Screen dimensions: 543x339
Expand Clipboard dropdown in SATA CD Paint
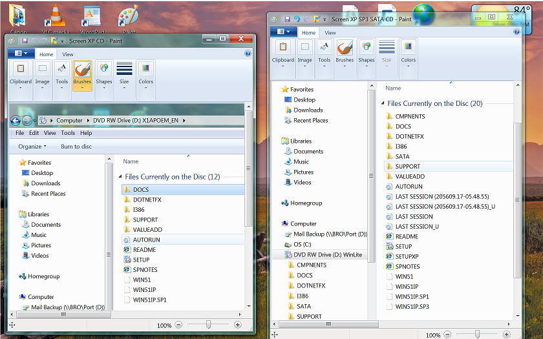[283, 66]
